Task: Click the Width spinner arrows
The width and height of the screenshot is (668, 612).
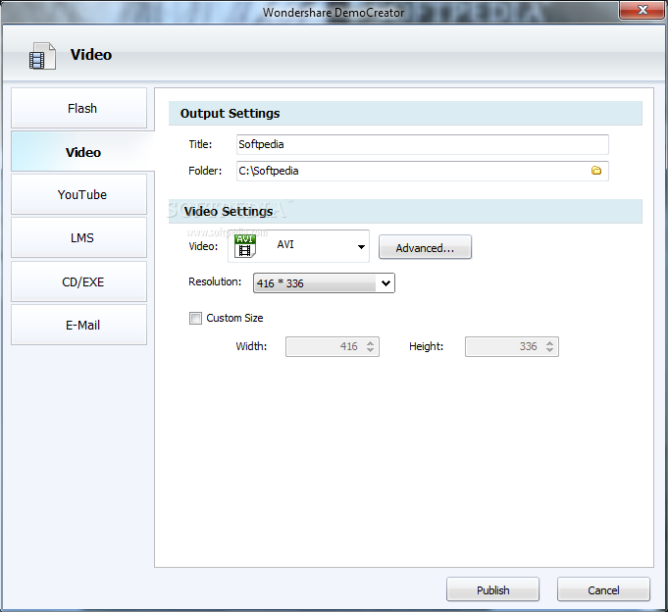Action: coord(370,346)
